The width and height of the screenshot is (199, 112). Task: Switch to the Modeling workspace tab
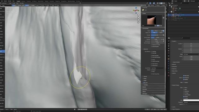click(23, 1)
